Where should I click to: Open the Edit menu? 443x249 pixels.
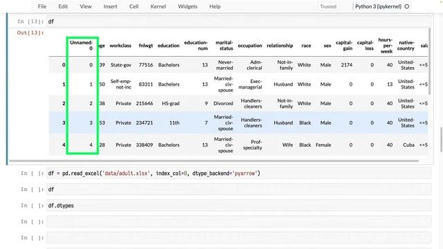click(63, 6)
